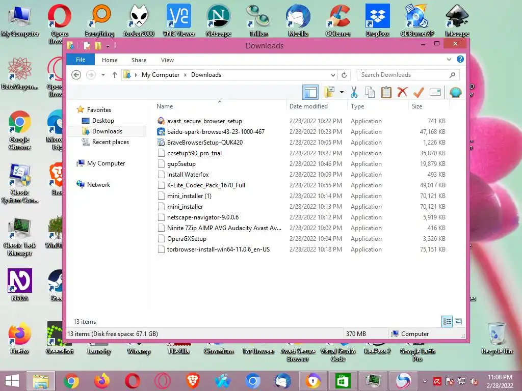Sort by the Size column header
Image resolution: width=522 pixels, height=391 pixels.
(x=429, y=106)
